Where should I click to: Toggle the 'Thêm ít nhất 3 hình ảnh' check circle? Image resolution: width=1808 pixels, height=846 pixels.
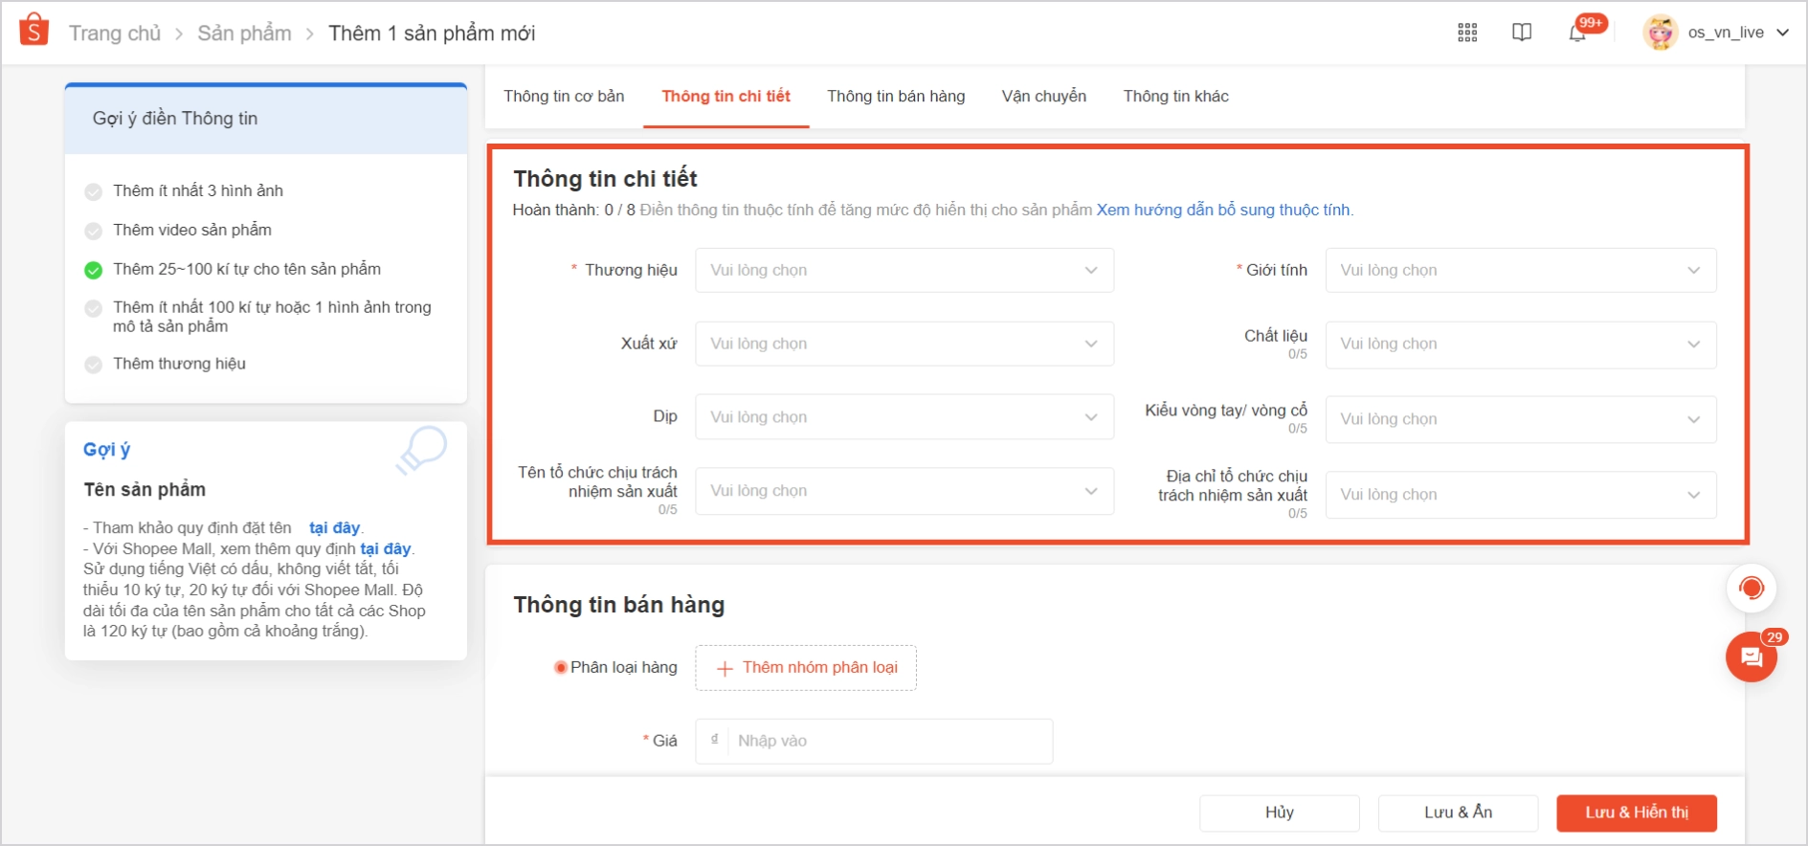(x=93, y=191)
